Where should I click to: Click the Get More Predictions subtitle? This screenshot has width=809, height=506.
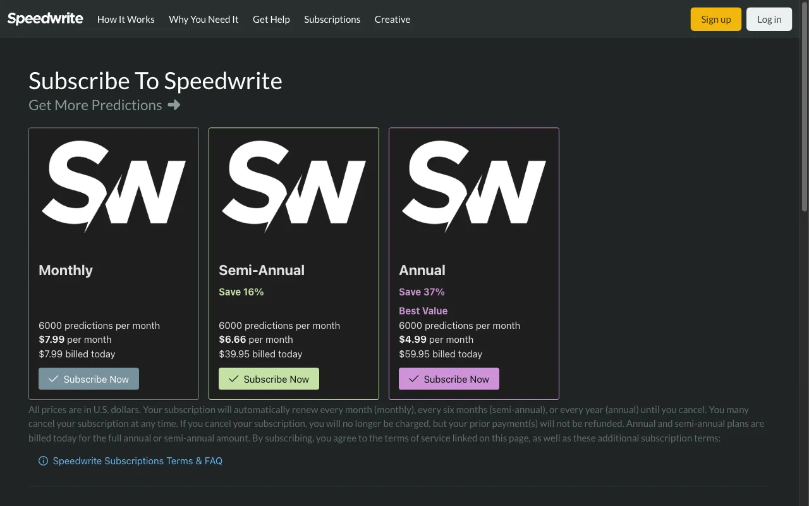point(95,105)
